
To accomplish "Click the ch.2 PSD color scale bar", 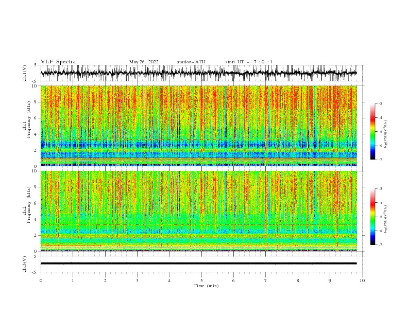I will [372, 217].
